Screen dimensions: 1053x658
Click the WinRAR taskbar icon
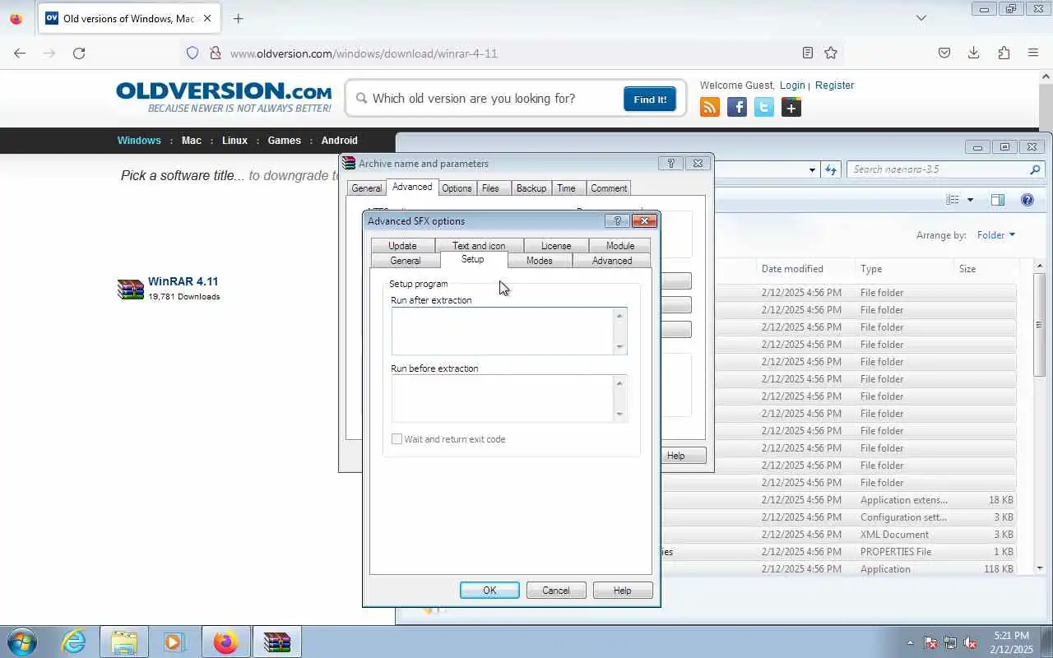point(277,642)
